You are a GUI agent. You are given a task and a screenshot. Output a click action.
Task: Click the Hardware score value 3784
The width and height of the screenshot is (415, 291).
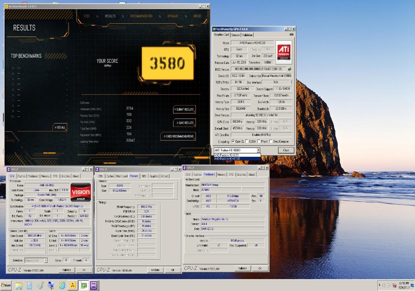point(129,109)
